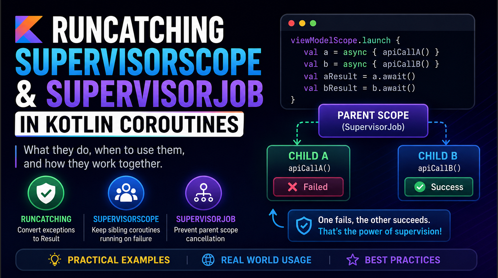Click the purple 'SUPERVISORJOB' feature label
The width and height of the screenshot is (498, 278).
206,219
